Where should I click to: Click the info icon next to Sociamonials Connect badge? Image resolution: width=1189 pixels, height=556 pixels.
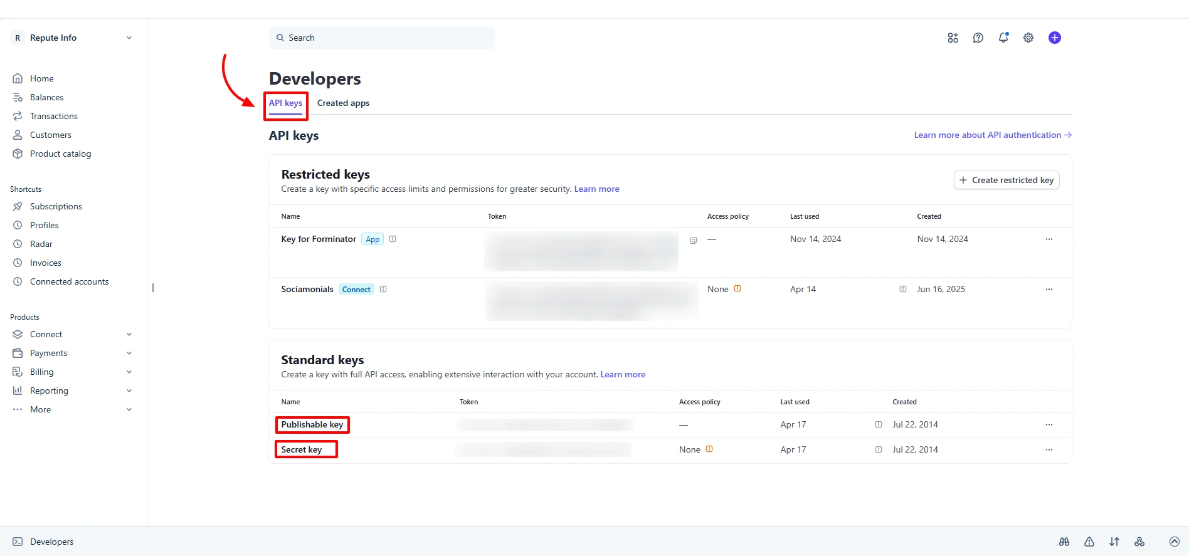[383, 289]
